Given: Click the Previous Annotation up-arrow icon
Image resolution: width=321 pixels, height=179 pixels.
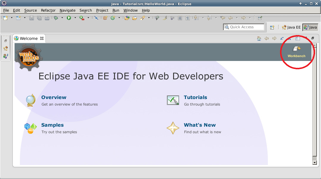Looking at the screenshot, I should [209, 18].
